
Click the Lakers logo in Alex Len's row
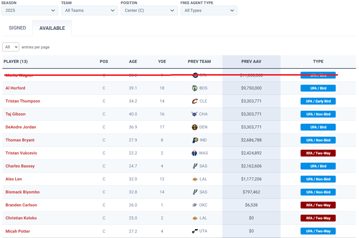[195, 179]
